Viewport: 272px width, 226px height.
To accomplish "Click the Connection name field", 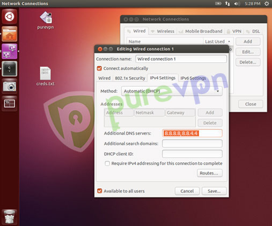I will point(181,59).
